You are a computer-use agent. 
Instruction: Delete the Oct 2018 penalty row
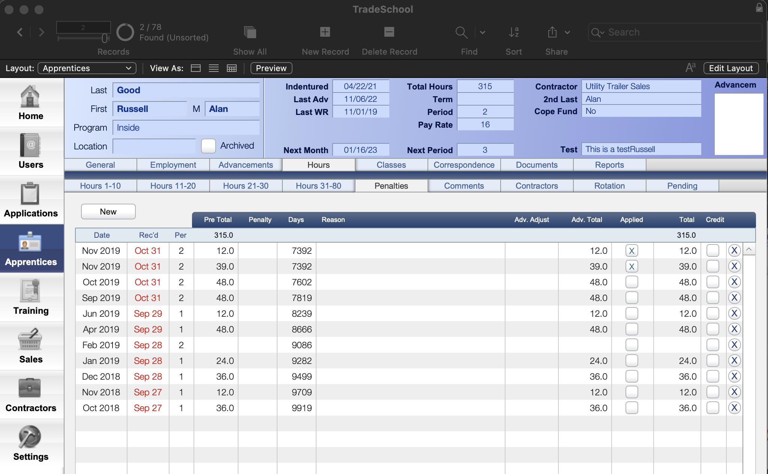pos(734,408)
